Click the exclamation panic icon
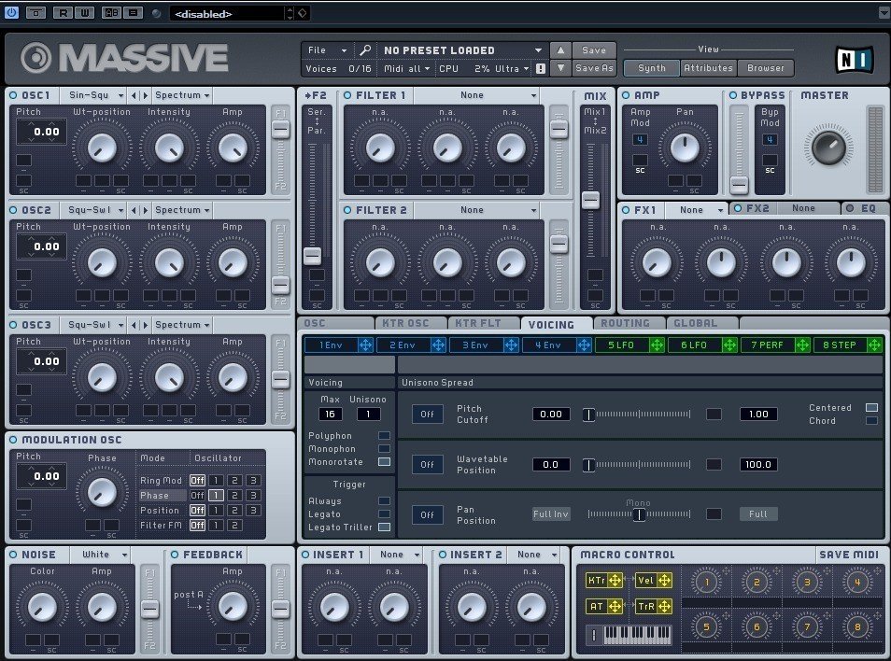The width and height of the screenshot is (891, 661). click(541, 69)
